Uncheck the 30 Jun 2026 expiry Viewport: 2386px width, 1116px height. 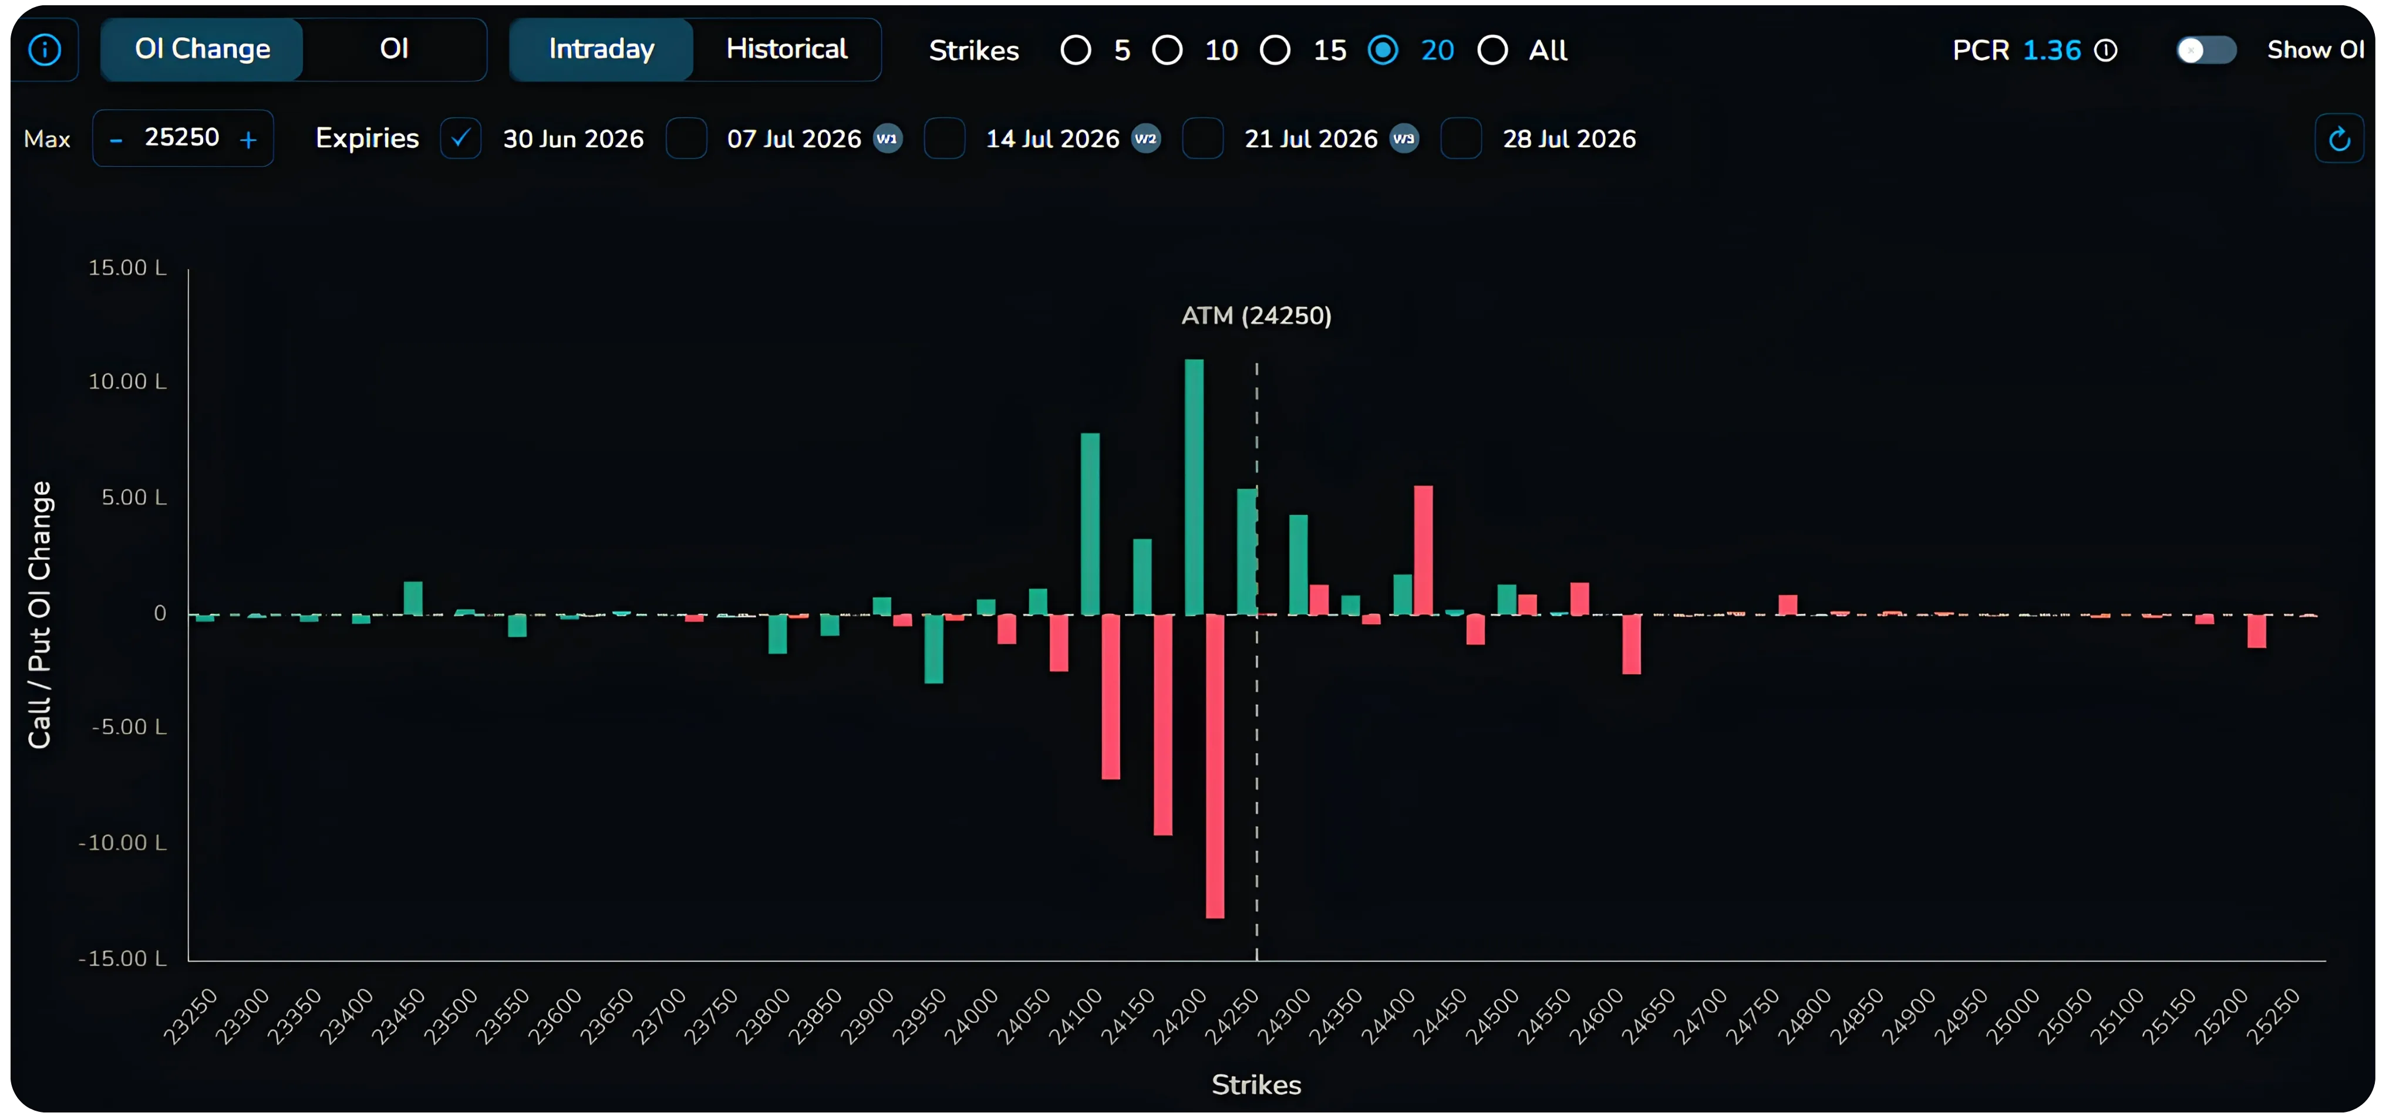(460, 139)
